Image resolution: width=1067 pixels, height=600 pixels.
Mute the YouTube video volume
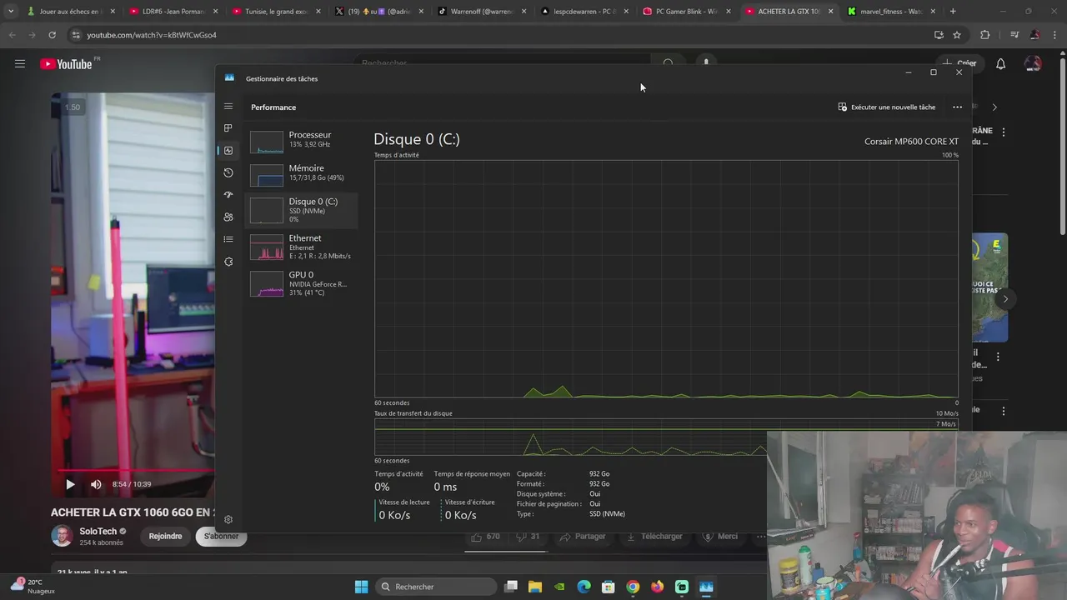[96, 484]
